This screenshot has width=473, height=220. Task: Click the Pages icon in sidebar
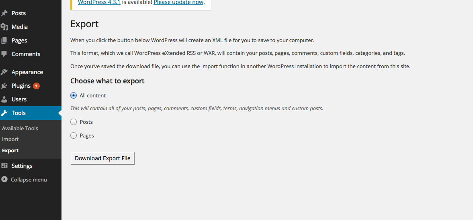[4, 40]
